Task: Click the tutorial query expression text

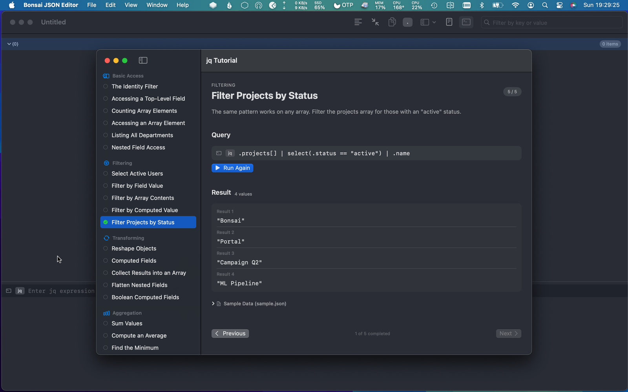Action: [324, 153]
